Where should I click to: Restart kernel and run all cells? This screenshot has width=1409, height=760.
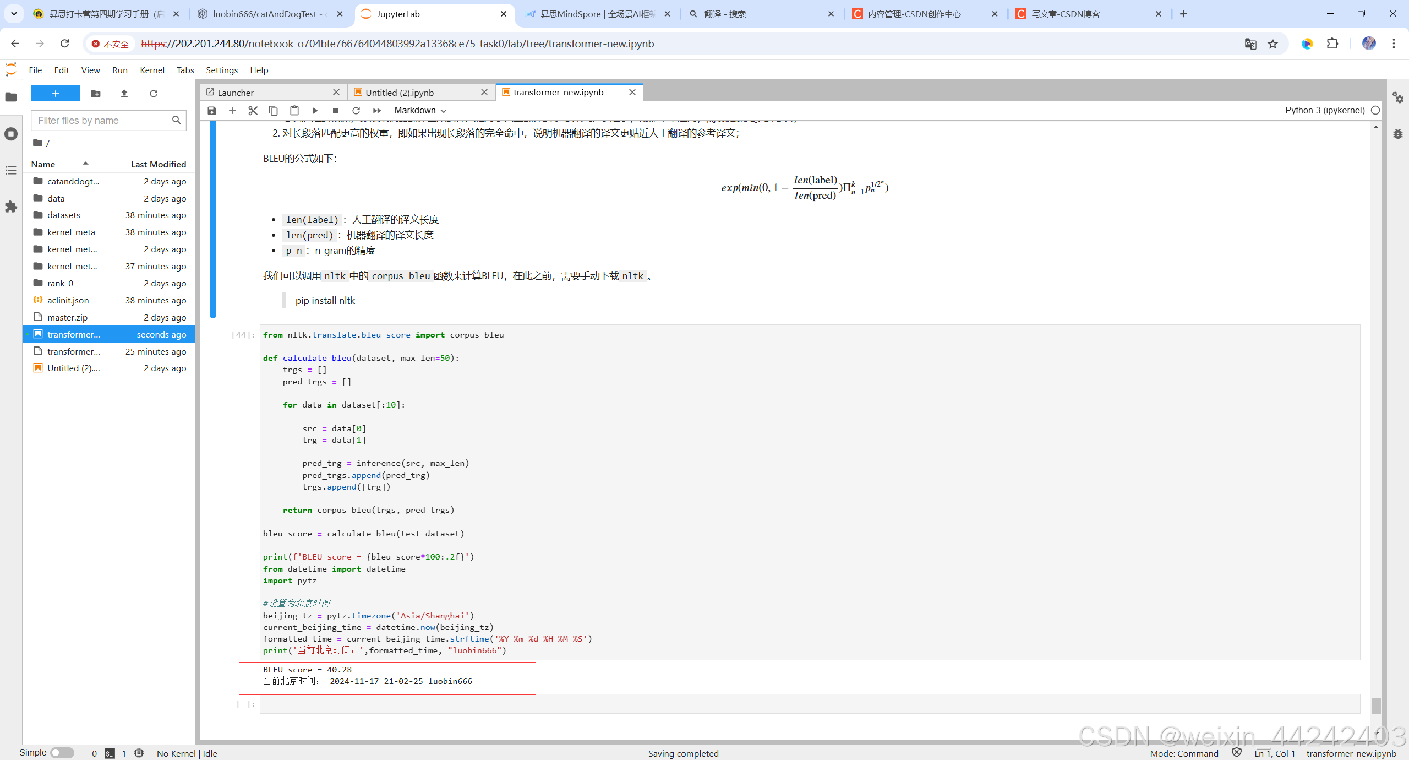[x=377, y=111]
